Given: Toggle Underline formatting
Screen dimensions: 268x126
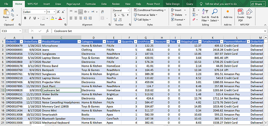Looking at the screenshot, I should pos(35,18).
